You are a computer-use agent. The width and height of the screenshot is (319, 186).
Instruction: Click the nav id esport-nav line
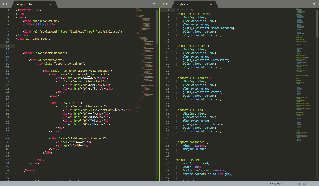[46, 60]
